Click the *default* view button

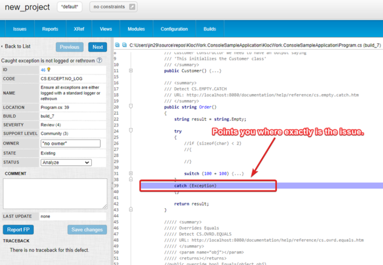click(x=70, y=7)
